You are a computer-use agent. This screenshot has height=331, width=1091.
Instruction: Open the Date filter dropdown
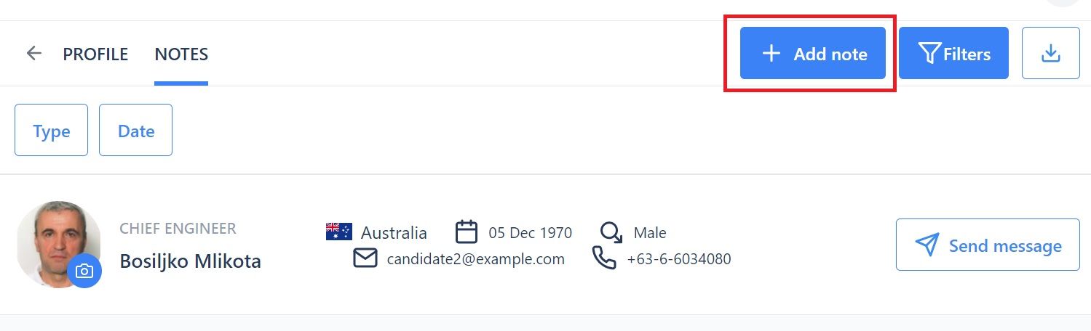pyautogui.click(x=135, y=130)
